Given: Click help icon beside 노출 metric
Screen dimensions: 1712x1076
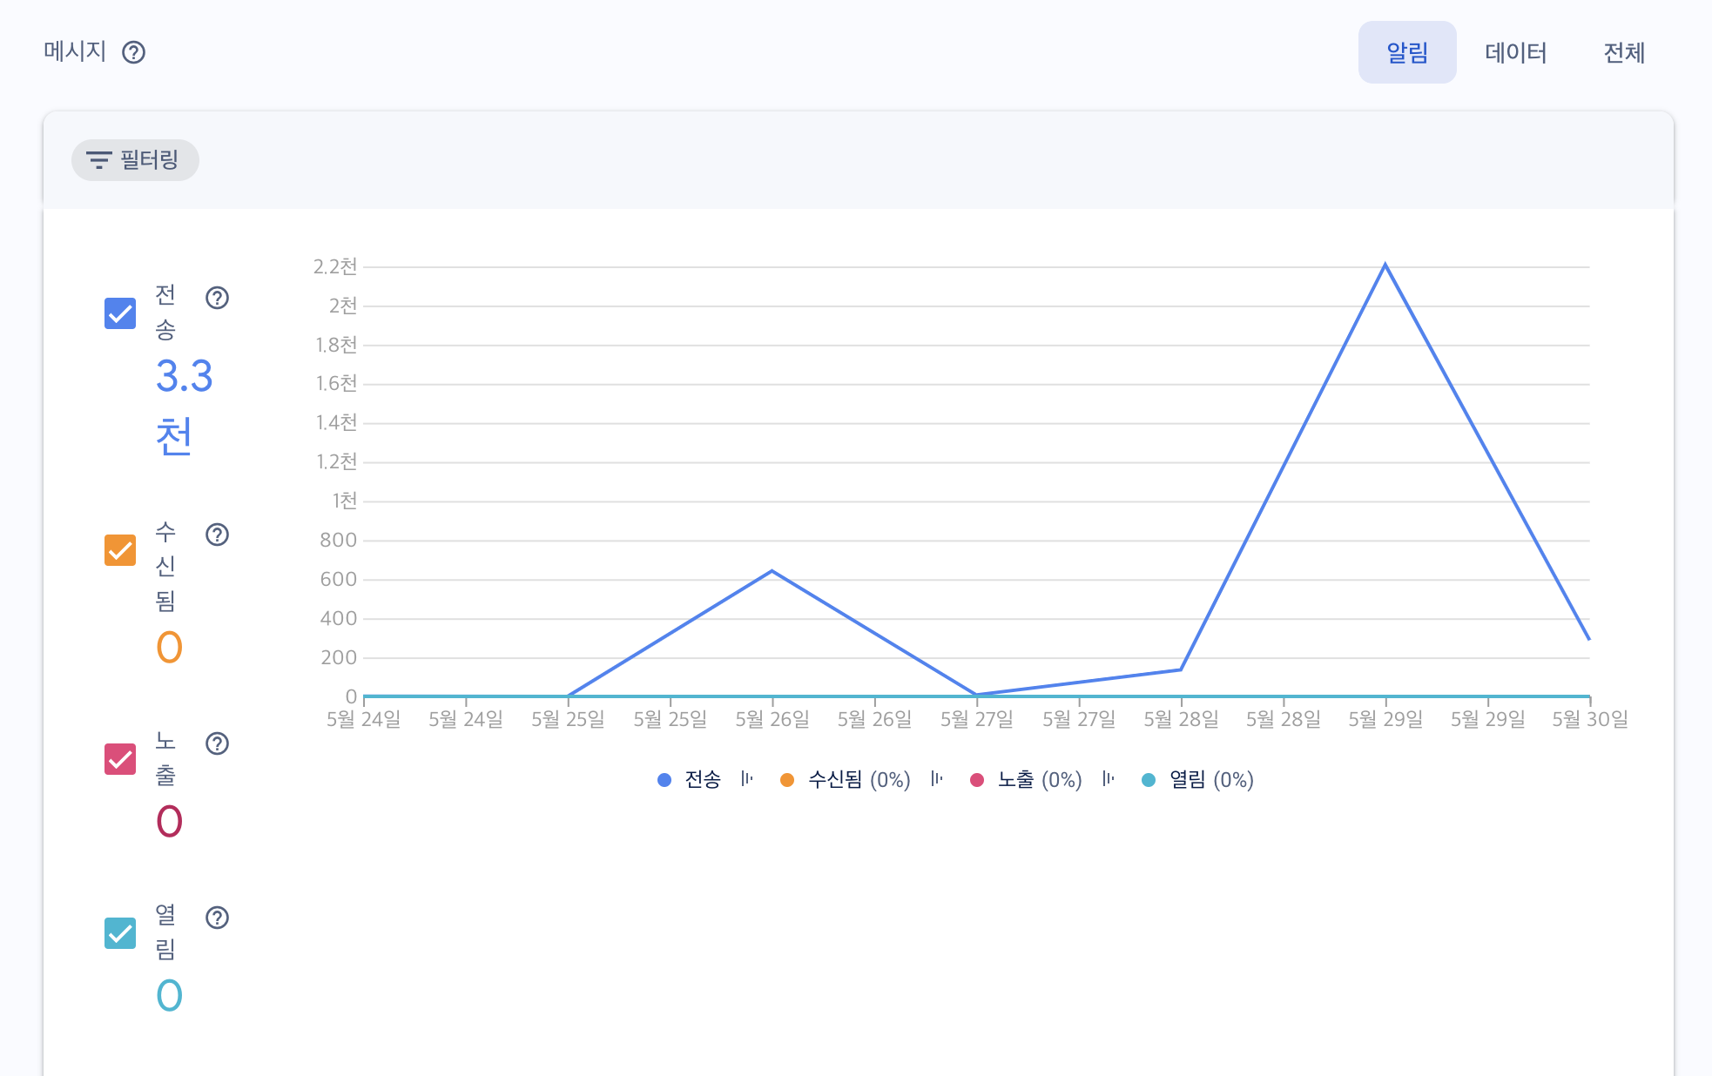Looking at the screenshot, I should click(217, 743).
